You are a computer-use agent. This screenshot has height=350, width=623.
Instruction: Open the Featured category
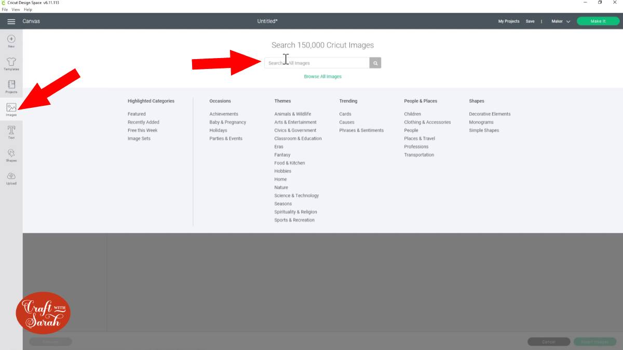[x=137, y=114]
